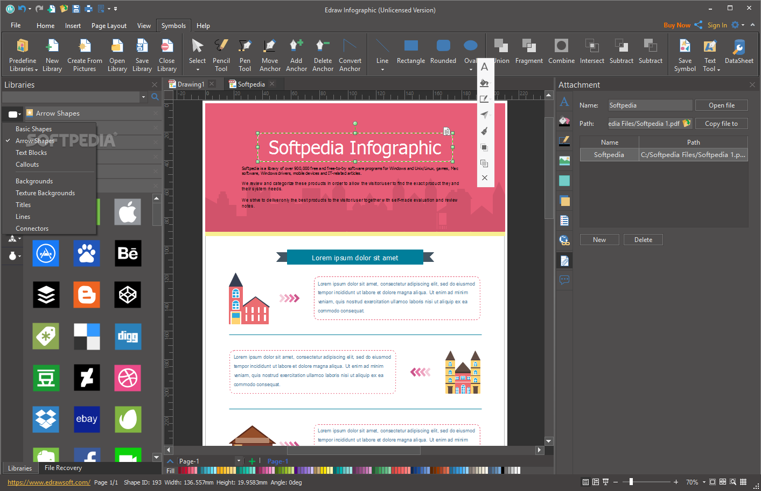Pick the Line drawing tool
The height and width of the screenshot is (491, 761).
coord(382,55)
